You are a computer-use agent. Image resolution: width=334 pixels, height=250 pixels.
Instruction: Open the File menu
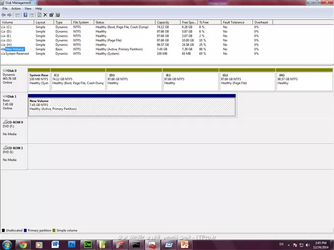tap(5, 8)
